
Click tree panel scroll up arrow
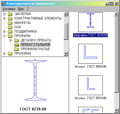pyautogui.click(x=66, y=14)
